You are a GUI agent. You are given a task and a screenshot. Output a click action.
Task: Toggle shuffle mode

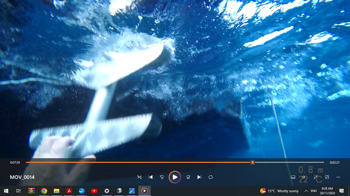click(x=139, y=177)
